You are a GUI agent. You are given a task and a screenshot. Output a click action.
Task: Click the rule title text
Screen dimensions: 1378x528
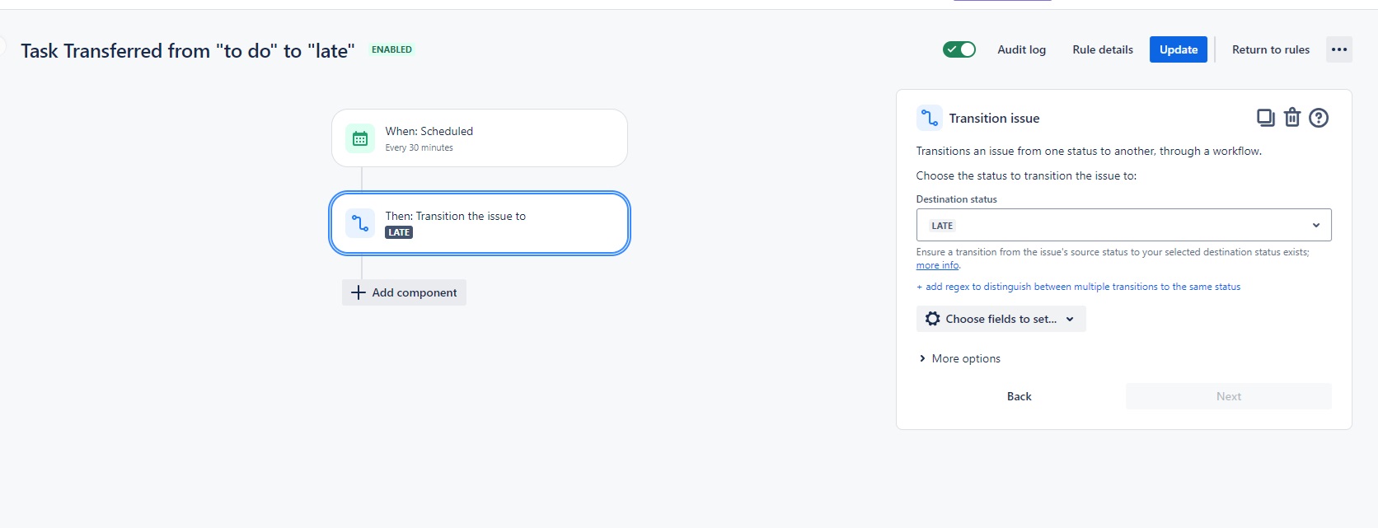click(188, 51)
